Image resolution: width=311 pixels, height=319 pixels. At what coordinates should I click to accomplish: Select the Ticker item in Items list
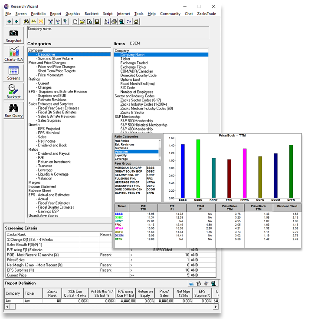(125, 59)
